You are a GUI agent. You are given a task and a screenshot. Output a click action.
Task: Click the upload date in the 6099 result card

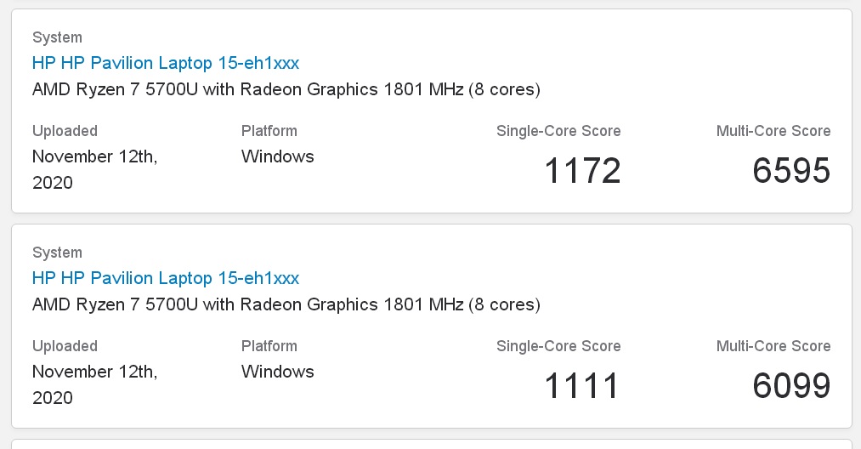[x=95, y=384]
